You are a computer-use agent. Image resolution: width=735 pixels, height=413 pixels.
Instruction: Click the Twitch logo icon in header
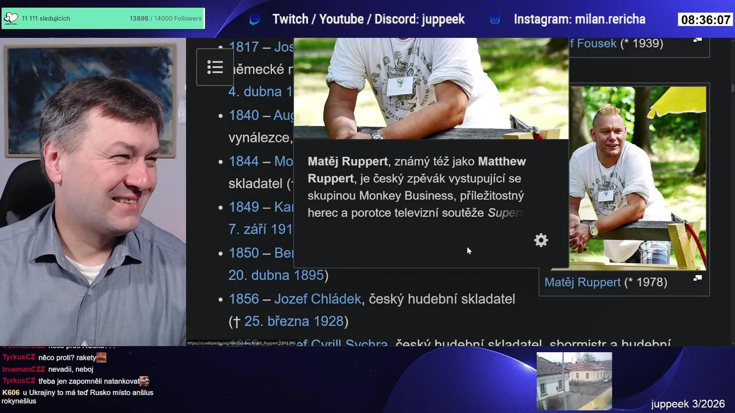pos(254,20)
